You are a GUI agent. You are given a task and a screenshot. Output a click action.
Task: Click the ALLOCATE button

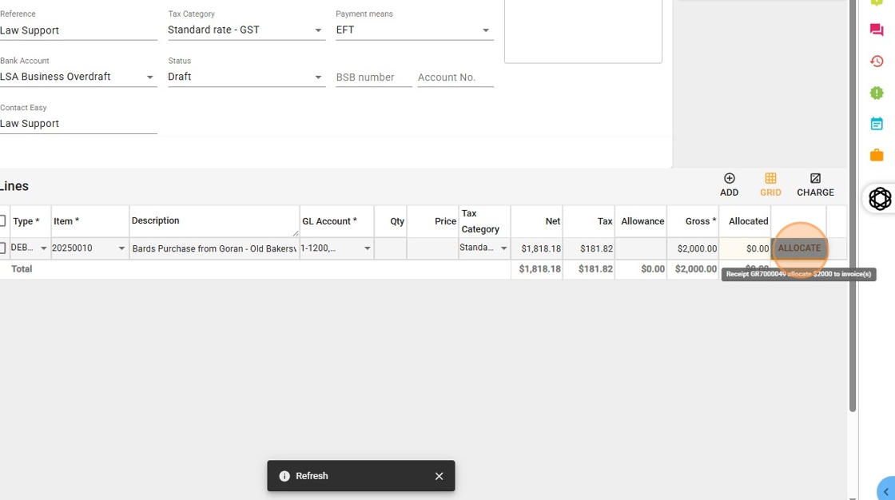(799, 248)
